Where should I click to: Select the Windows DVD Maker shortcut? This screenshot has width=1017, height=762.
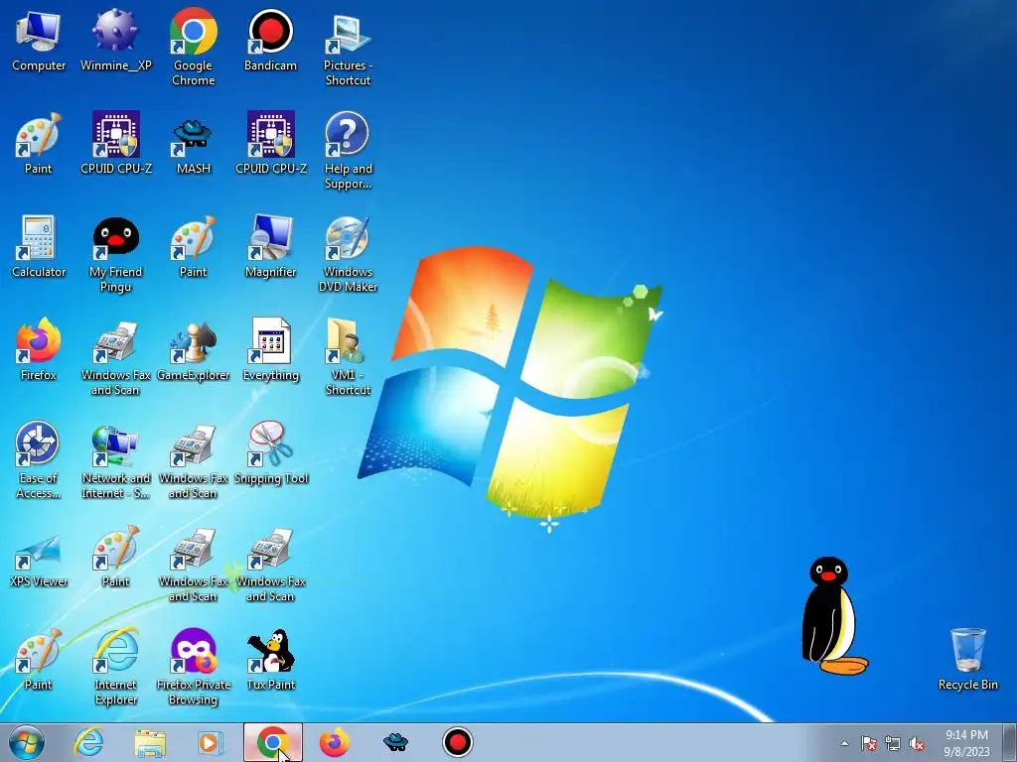coord(349,254)
